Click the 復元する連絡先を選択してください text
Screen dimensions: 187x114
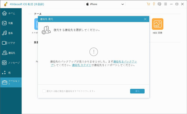pos(77,30)
